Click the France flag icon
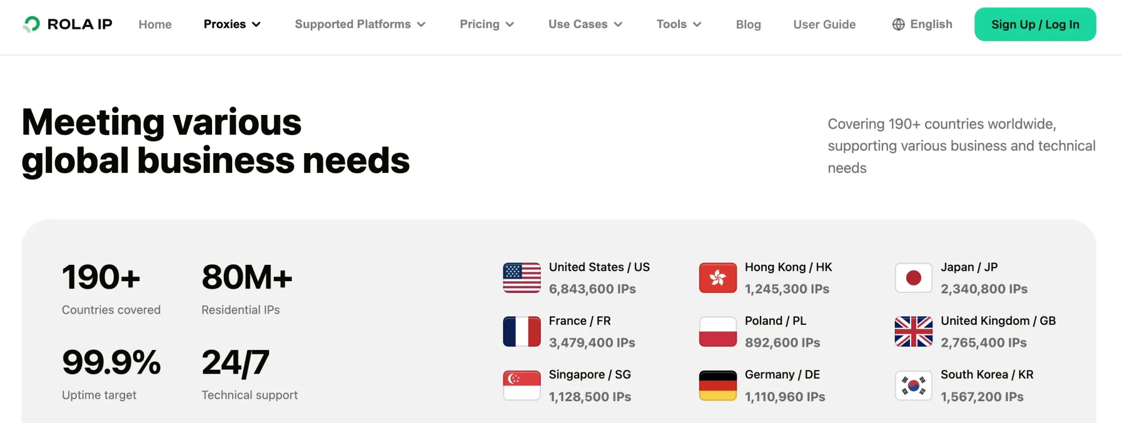Screen dimensions: 1122x423 click(522, 332)
